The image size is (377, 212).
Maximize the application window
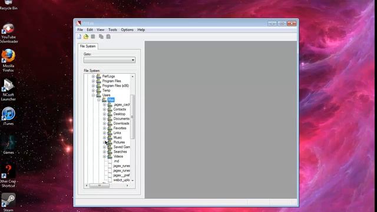pyautogui.click(x=282, y=24)
